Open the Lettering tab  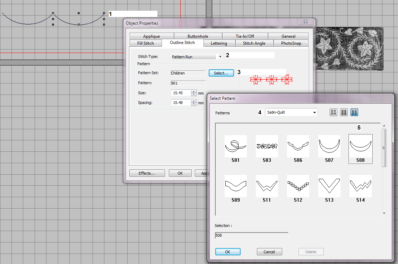(x=219, y=43)
